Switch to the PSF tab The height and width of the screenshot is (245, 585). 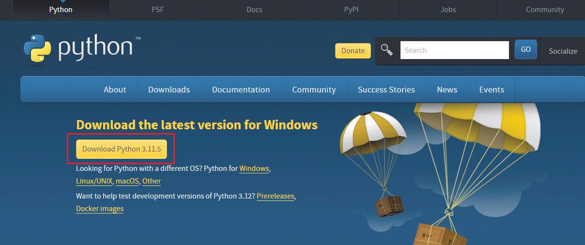tap(157, 10)
